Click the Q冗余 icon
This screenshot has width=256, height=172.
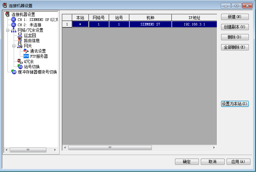pyautogui.click(x=20, y=61)
